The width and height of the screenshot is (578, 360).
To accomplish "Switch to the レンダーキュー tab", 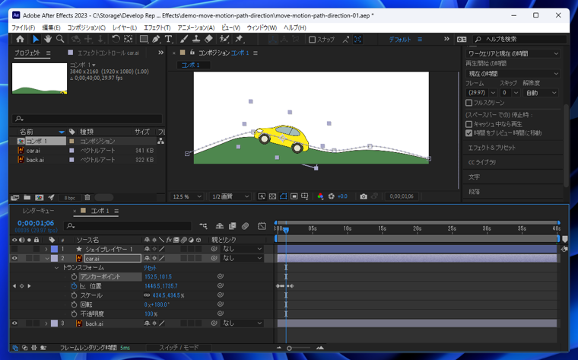I will point(38,211).
